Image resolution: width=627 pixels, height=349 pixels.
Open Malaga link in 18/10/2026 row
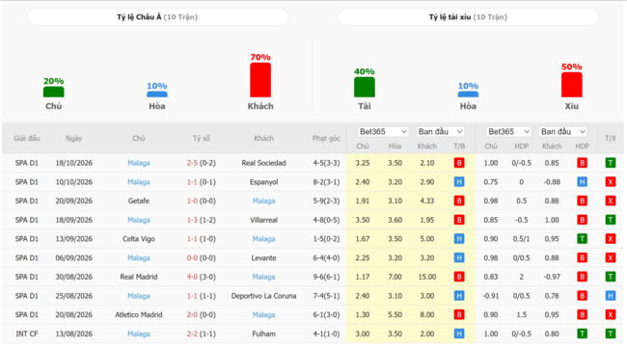[x=139, y=163]
